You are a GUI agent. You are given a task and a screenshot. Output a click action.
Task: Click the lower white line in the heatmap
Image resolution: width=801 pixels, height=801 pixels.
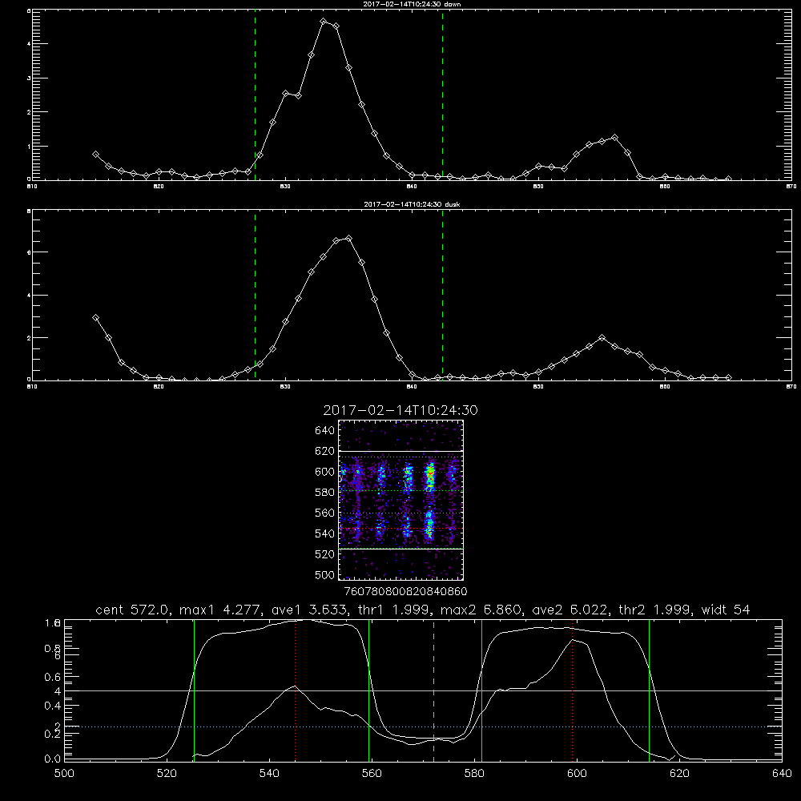[x=401, y=549]
